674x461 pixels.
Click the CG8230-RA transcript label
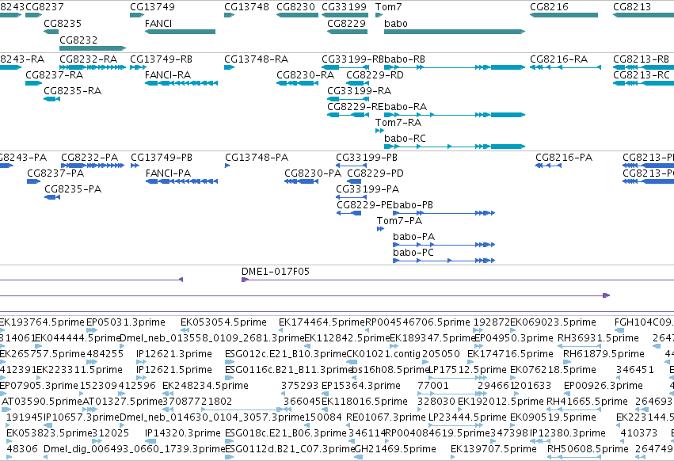tap(305, 74)
